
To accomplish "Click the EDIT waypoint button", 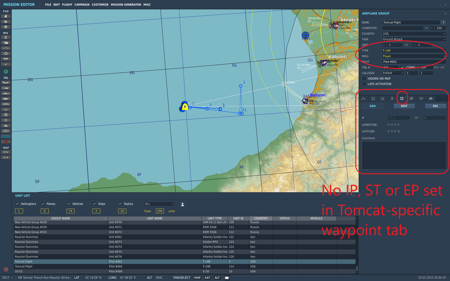I will click(404, 106).
